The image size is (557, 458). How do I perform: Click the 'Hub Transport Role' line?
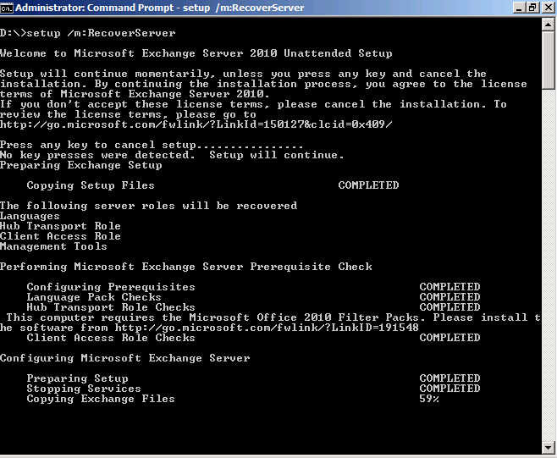[x=60, y=226]
